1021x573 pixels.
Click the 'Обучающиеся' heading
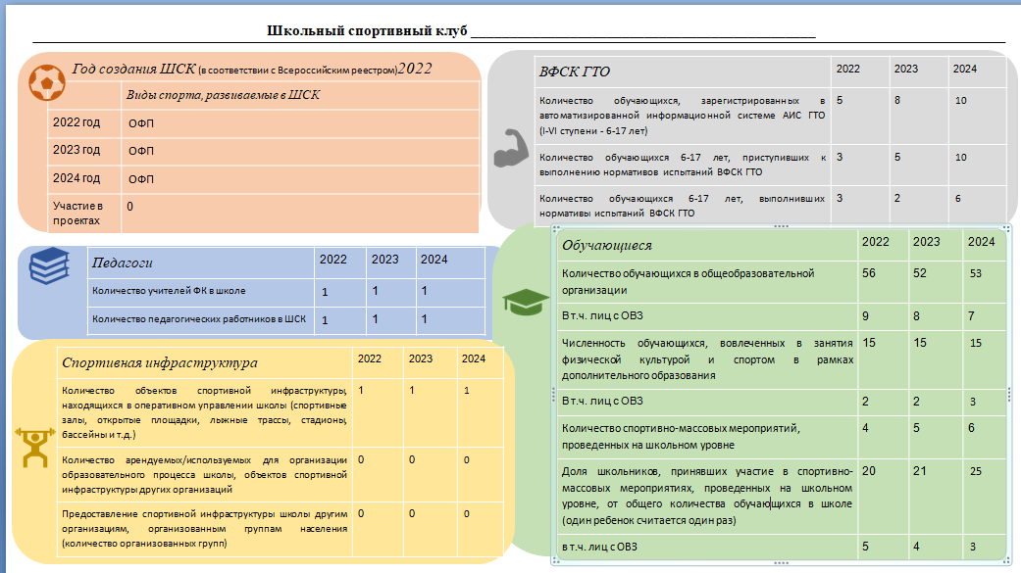point(607,245)
